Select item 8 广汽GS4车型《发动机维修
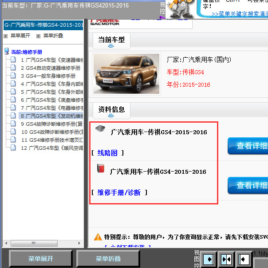Viewport: 268px width, 268px height. (x=51, y=116)
